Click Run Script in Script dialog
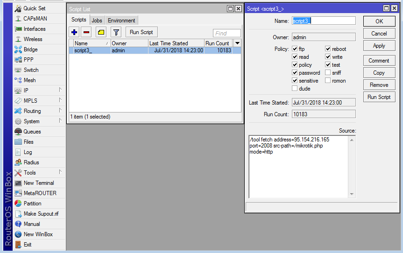This screenshot has width=403, height=253. 379,97
